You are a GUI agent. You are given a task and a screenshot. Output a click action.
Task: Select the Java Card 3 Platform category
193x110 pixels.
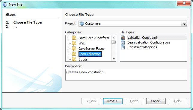(x=94, y=38)
